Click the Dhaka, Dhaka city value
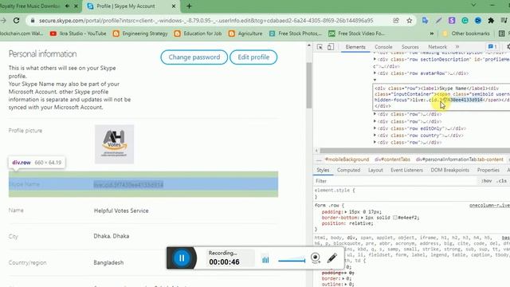 point(112,236)
